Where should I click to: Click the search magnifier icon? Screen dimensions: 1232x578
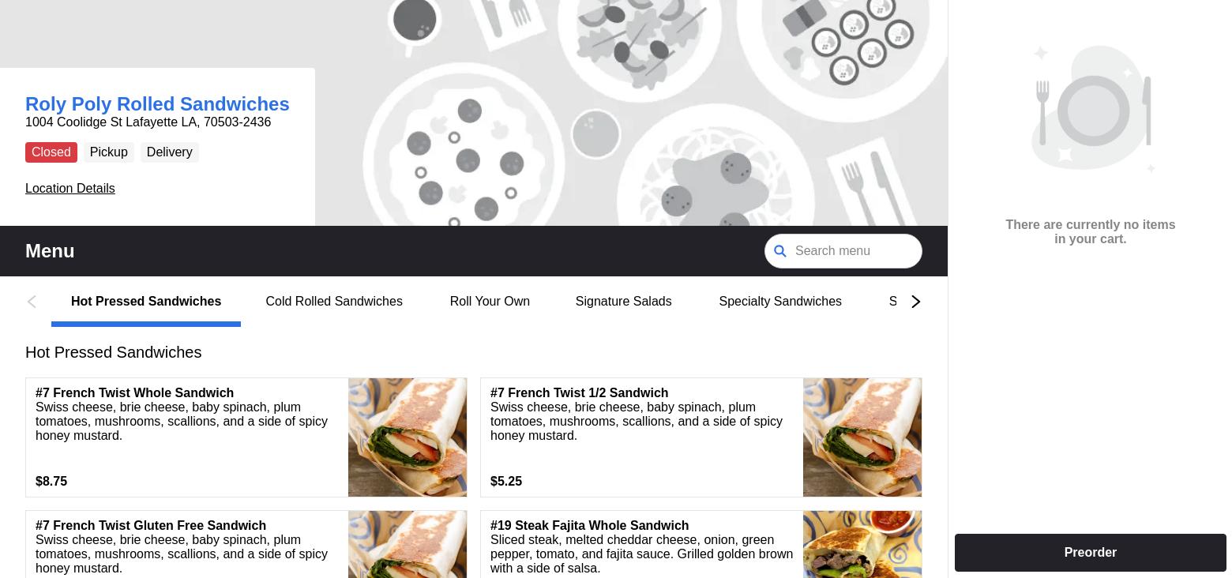point(780,251)
